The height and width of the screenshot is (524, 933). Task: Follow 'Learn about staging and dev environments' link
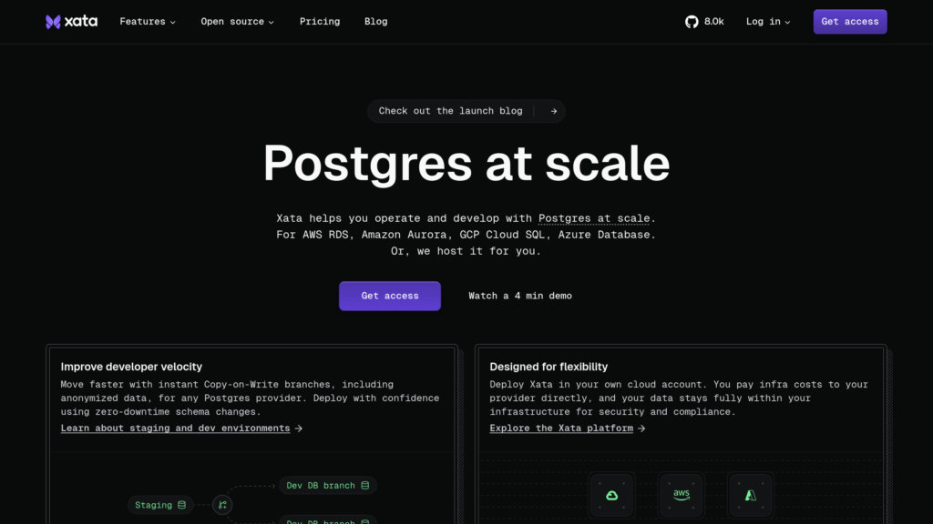click(176, 428)
